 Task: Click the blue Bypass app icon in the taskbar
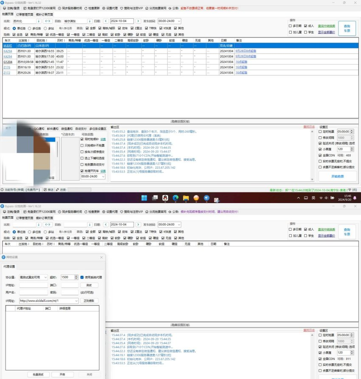(206, 198)
